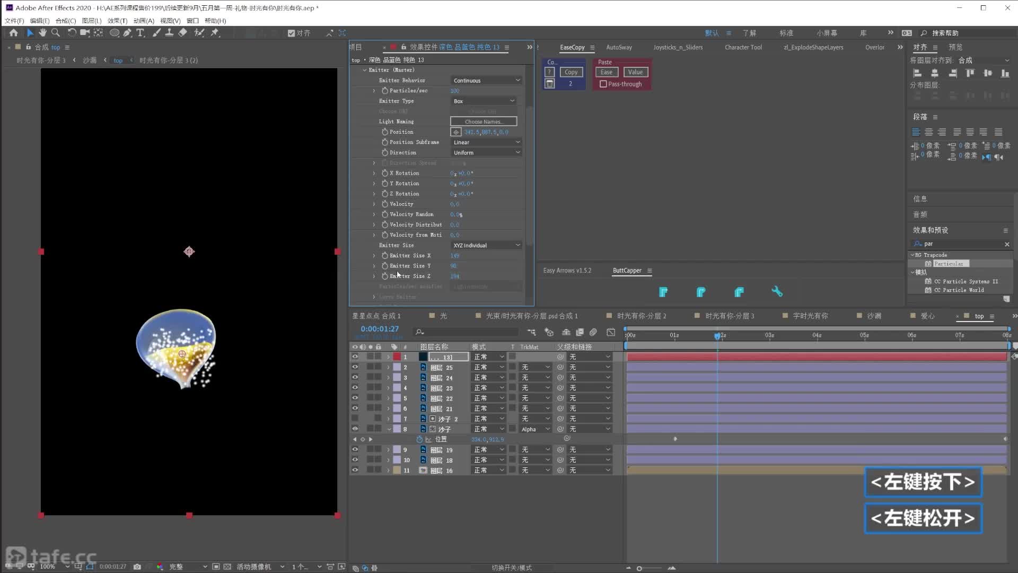The width and height of the screenshot is (1018, 573).
Task: Select the Ellipse shape tool
Action: coord(114,33)
